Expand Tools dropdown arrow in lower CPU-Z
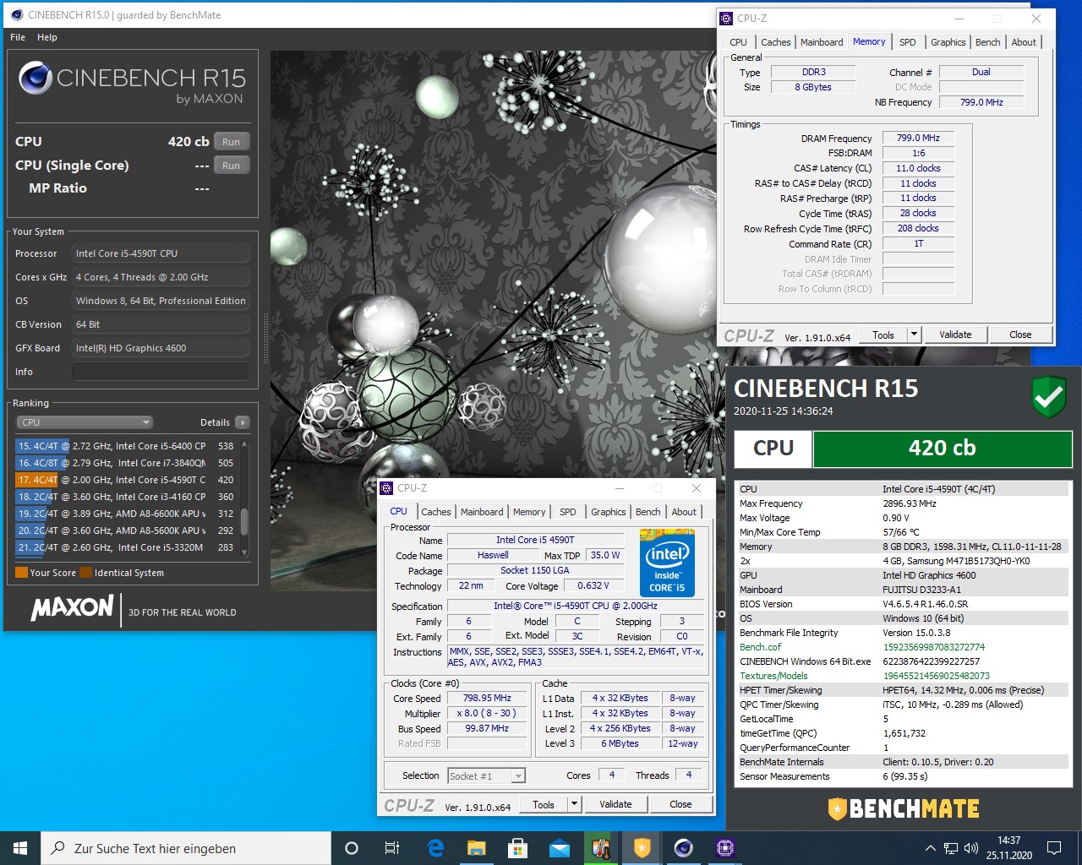This screenshot has width=1082, height=865. pos(575,804)
